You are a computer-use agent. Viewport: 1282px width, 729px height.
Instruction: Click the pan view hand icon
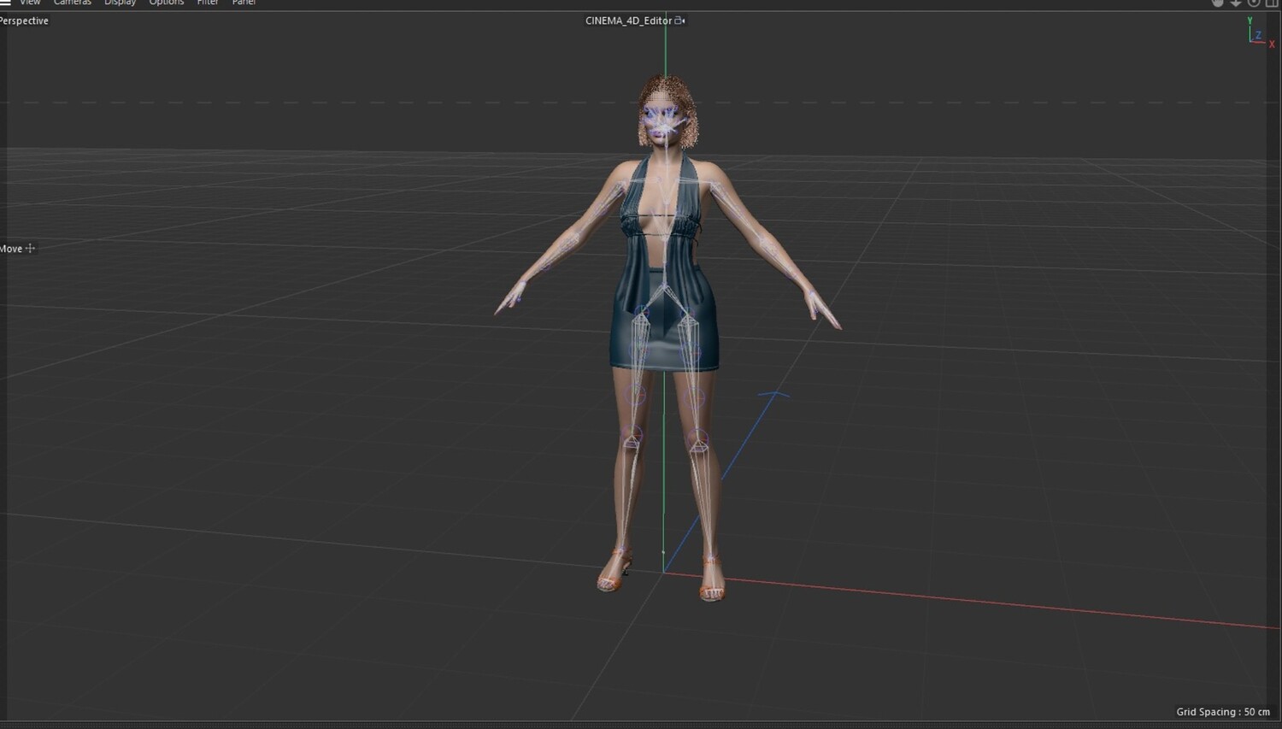1218,3
